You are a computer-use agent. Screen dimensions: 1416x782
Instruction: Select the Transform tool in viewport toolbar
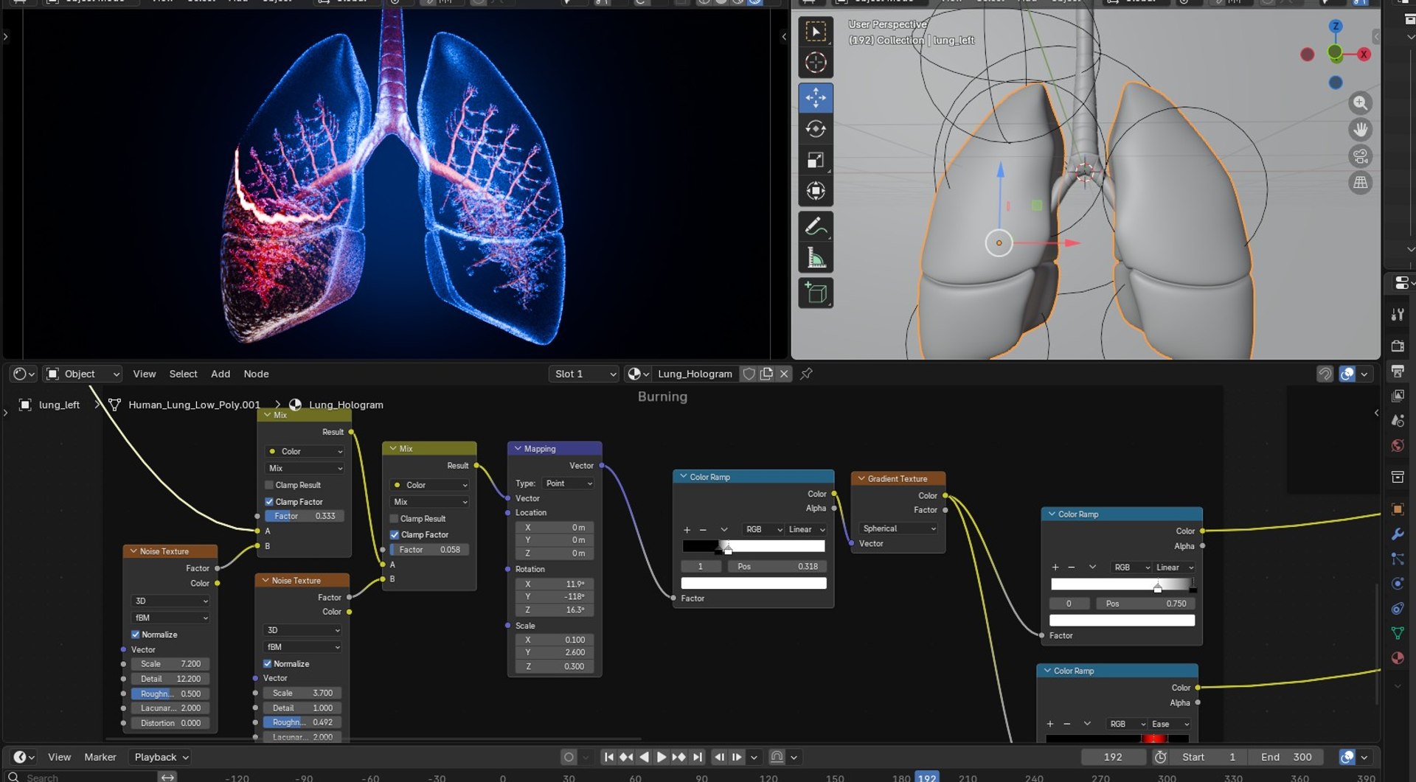[x=816, y=191]
